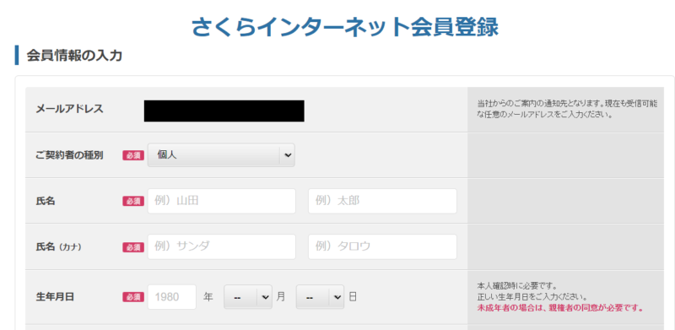This screenshot has height=330, width=675.
Task: Click the email help text 当社からのご案内の通知先となります
Action: [567, 110]
